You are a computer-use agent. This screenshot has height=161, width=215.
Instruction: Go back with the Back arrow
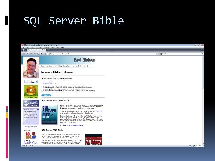(x=27, y=54)
